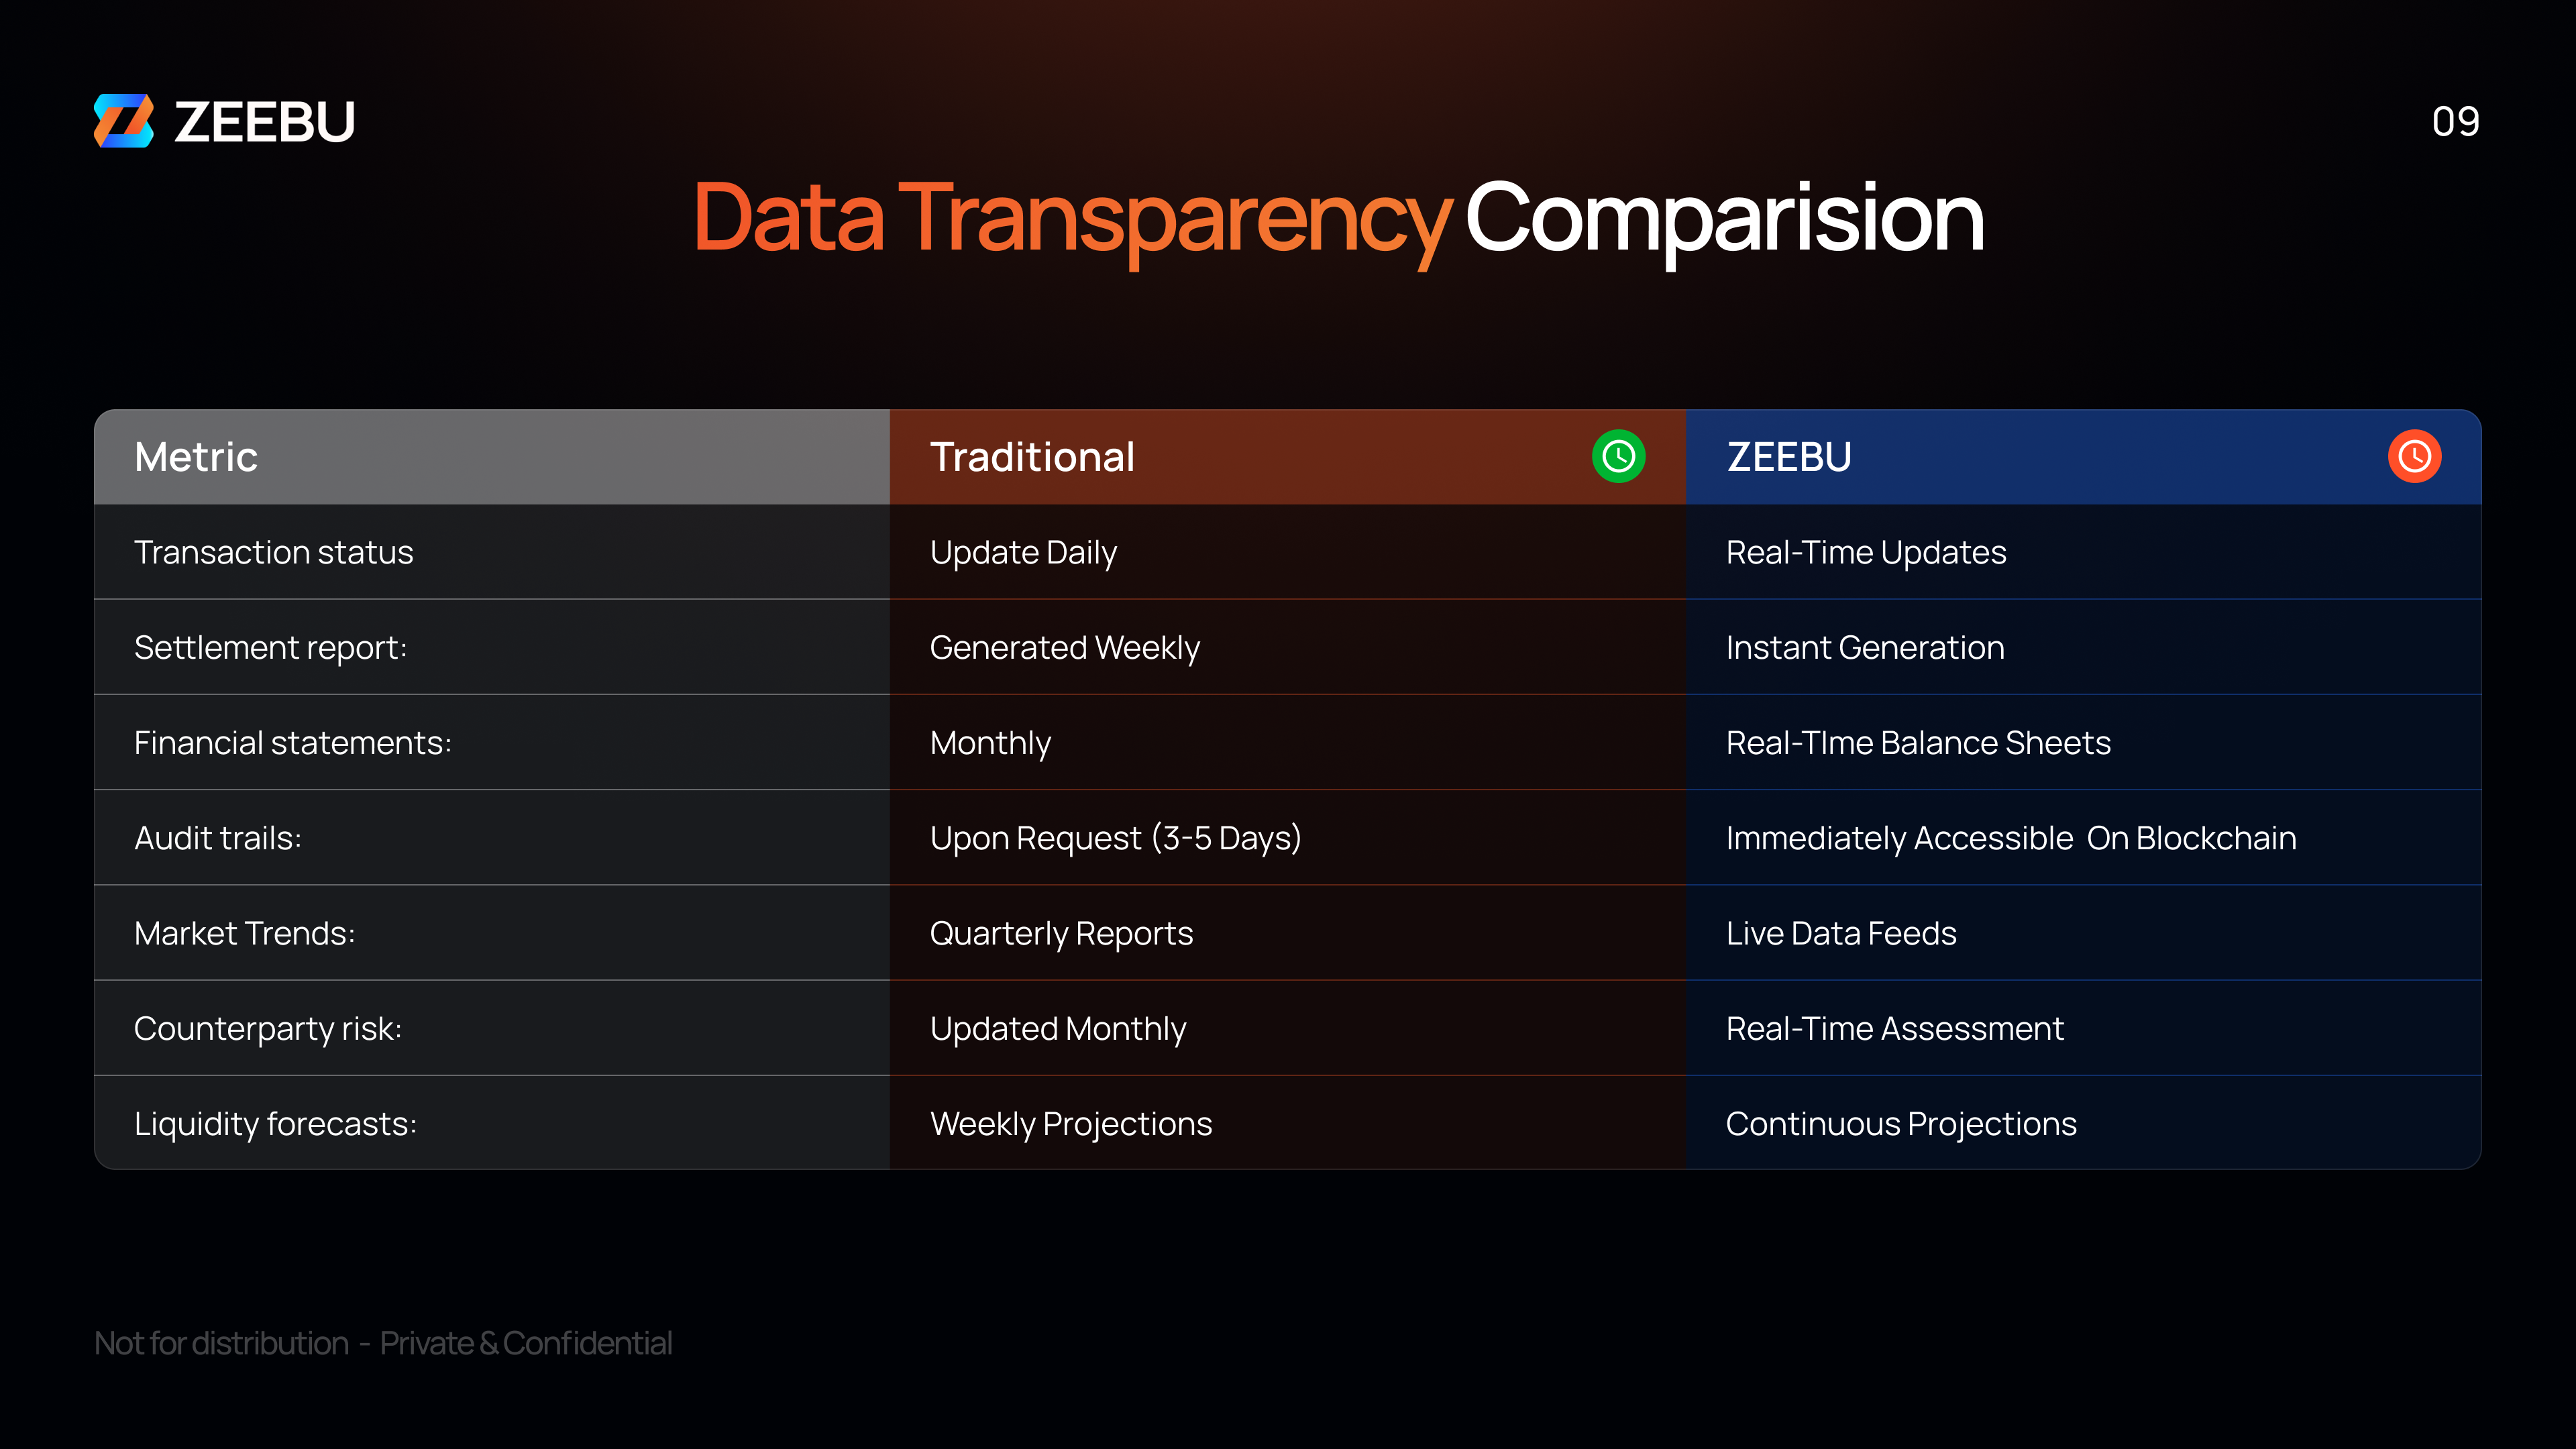Click the Data Transparency title text

pos(1070,218)
